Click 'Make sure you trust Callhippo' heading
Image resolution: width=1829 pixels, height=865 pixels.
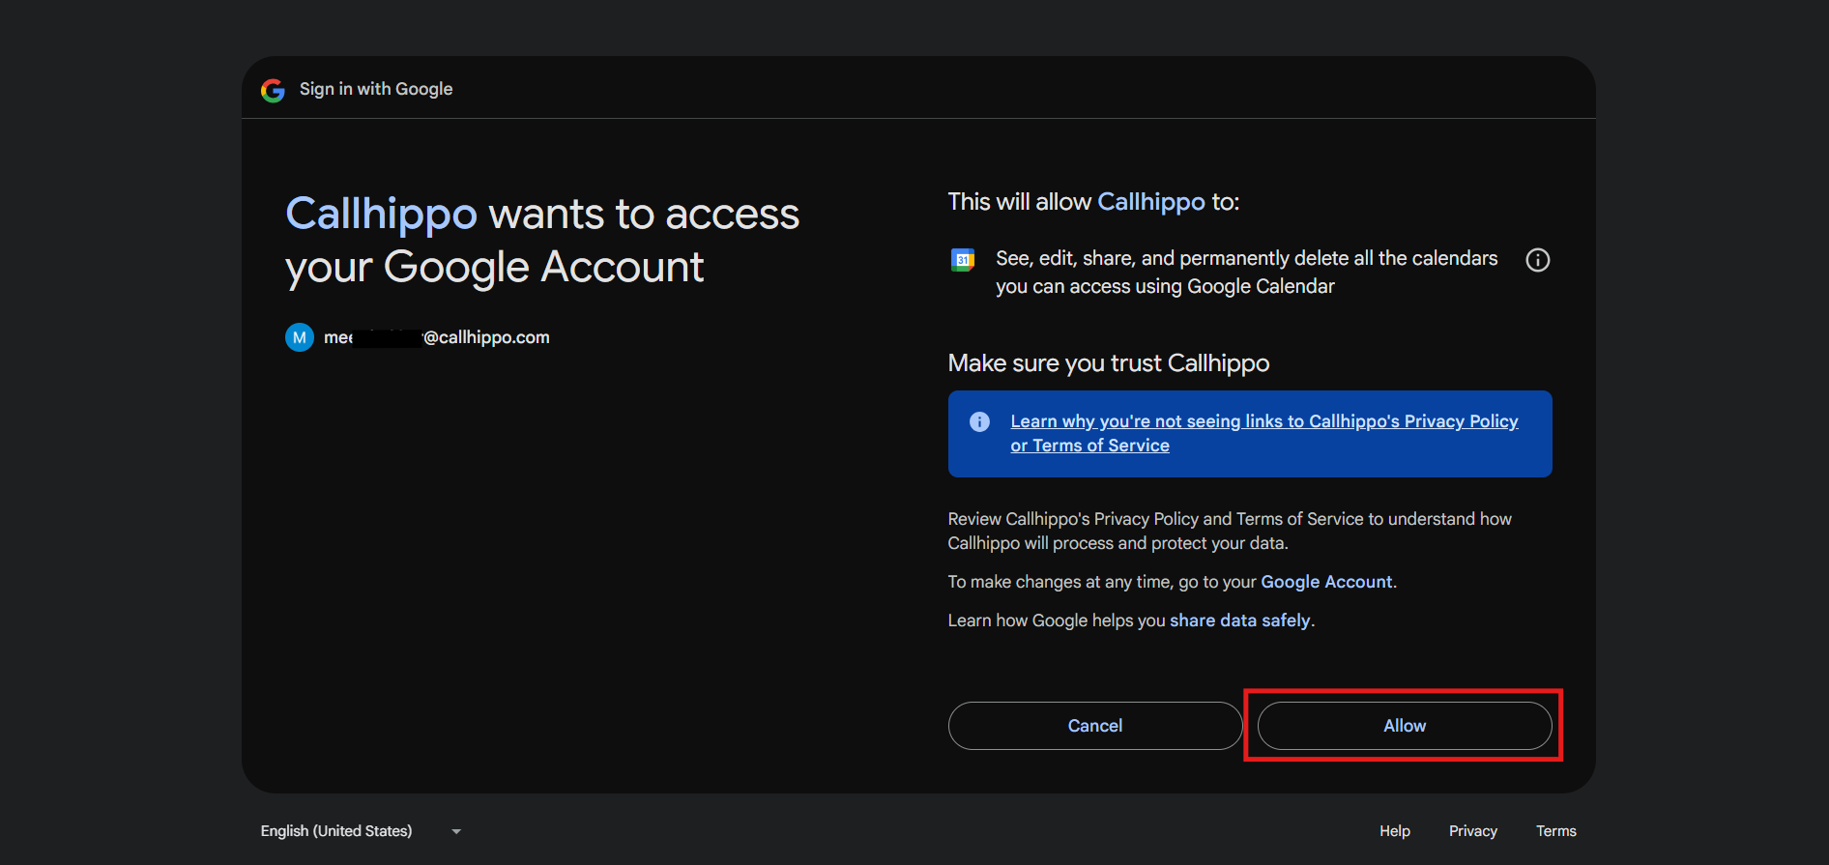tap(1108, 363)
